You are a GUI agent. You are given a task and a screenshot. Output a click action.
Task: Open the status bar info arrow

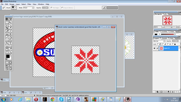click(35, 96)
